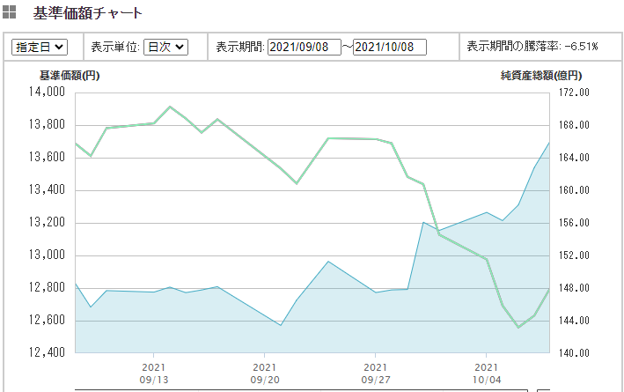Viewport: 624px width, 392px height.
Task: Click the 148.00 right axis label
Action: pyautogui.click(x=574, y=288)
